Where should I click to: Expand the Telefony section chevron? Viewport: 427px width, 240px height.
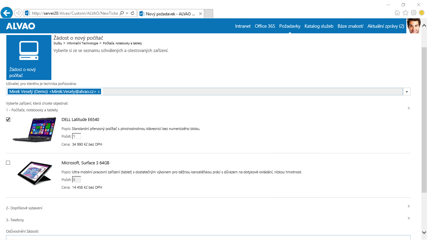pos(409,218)
